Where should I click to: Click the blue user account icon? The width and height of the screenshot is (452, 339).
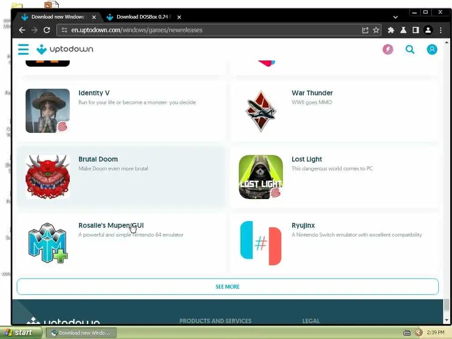[432, 49]
